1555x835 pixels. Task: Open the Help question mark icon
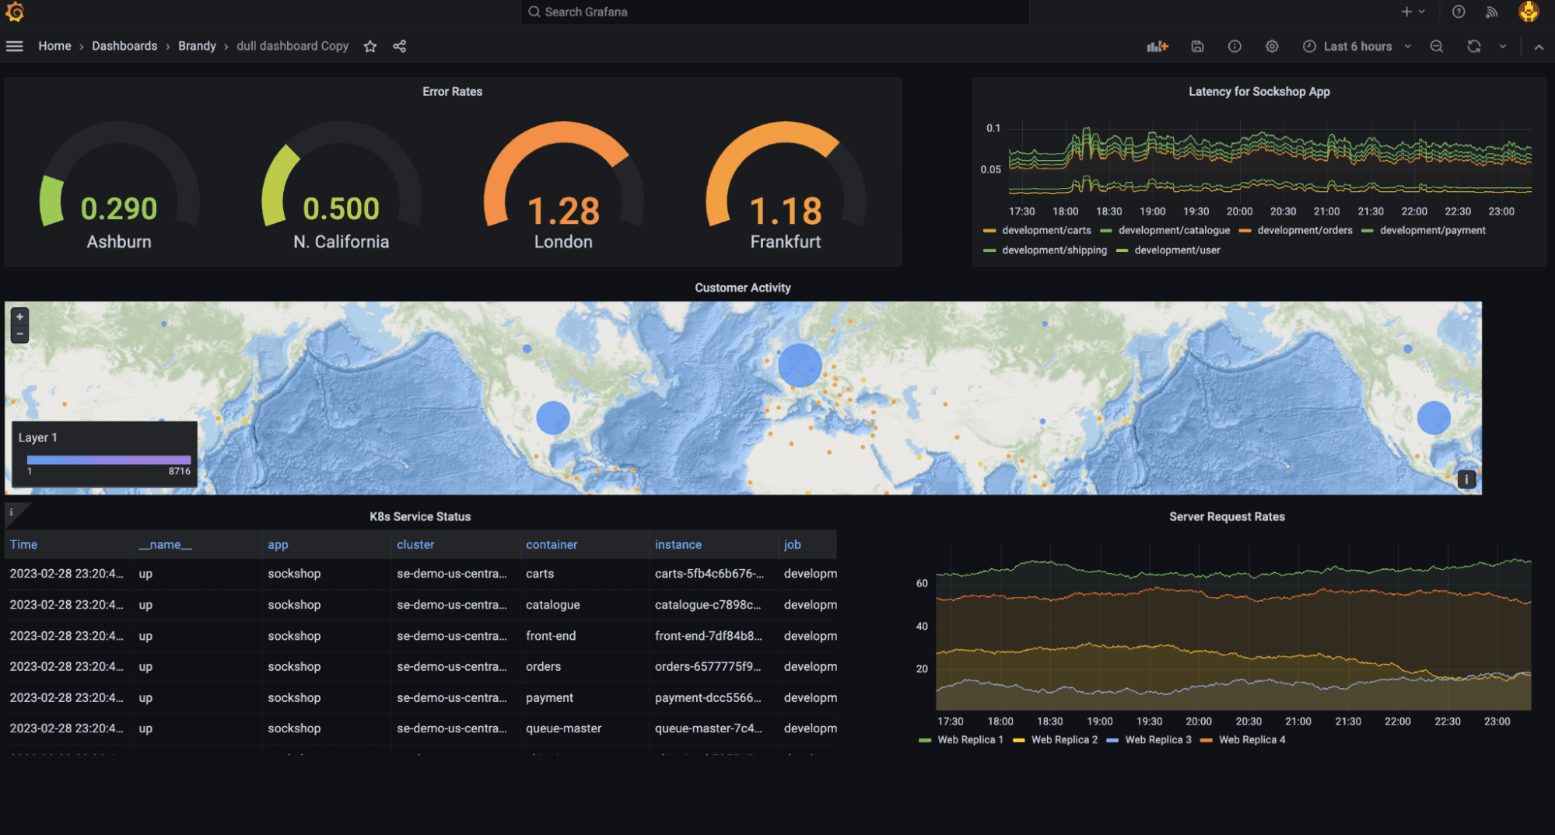point(1458,12)
